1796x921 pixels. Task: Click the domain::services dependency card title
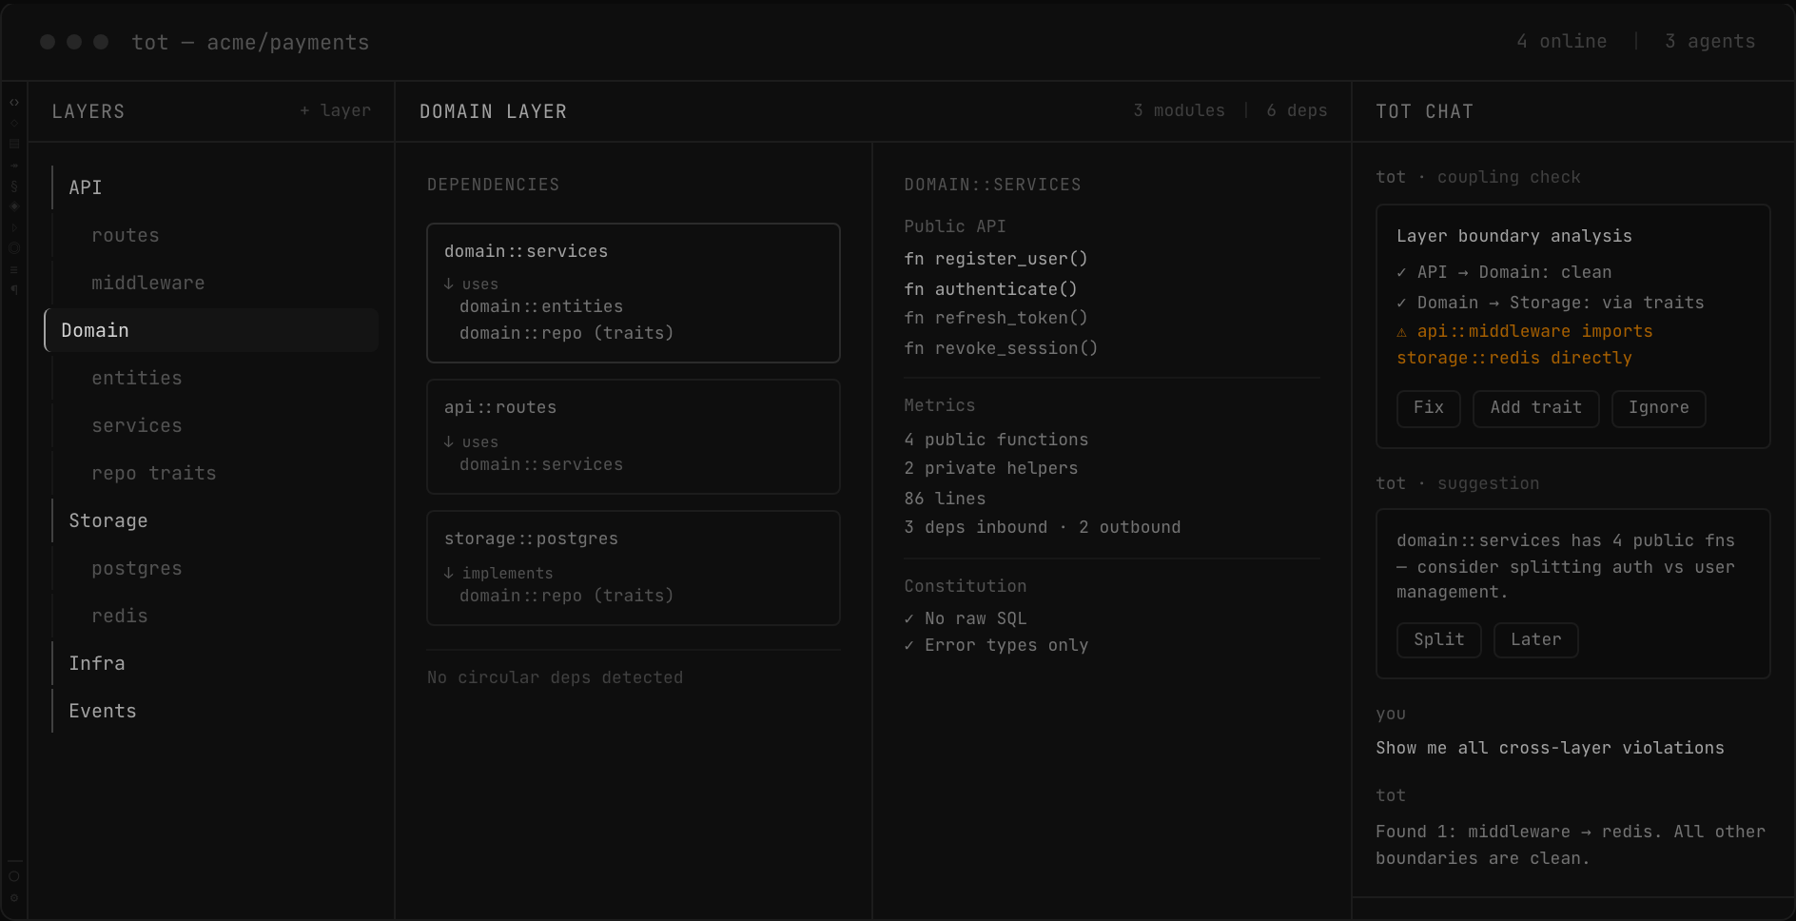(x=526, y=251)
